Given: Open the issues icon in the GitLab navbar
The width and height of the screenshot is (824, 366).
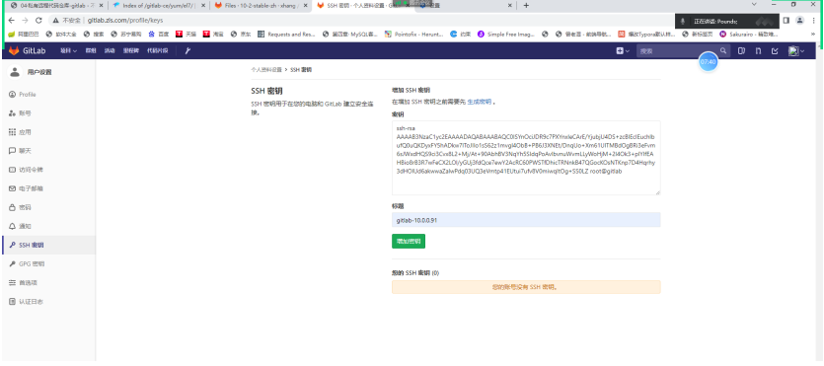Looking at the screenshot, I should (x=741, y=51).
